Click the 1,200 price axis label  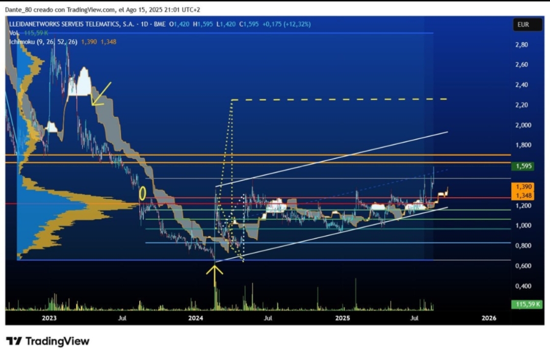[x=523, y=206]
